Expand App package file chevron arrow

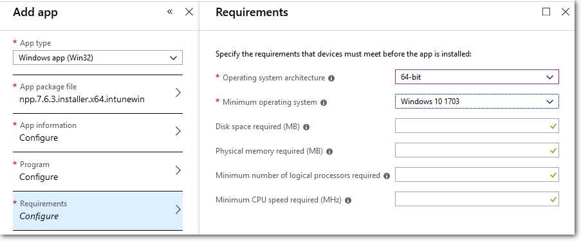point(178,93)
